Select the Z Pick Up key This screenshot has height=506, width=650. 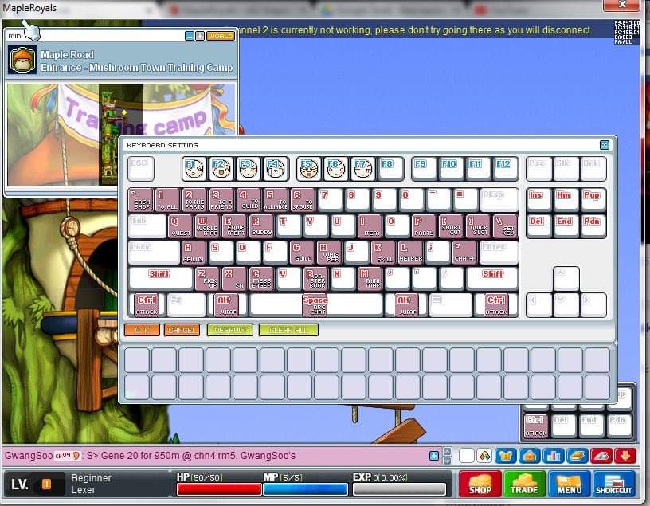click(x=207, y=279)
